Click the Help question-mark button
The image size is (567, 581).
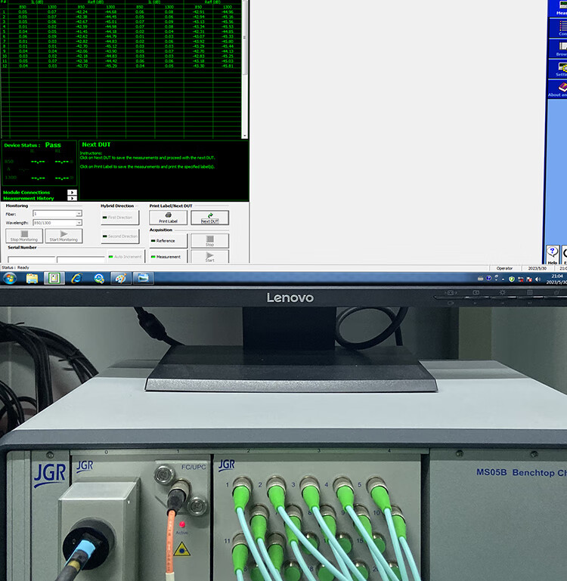(x=553, y=255)
